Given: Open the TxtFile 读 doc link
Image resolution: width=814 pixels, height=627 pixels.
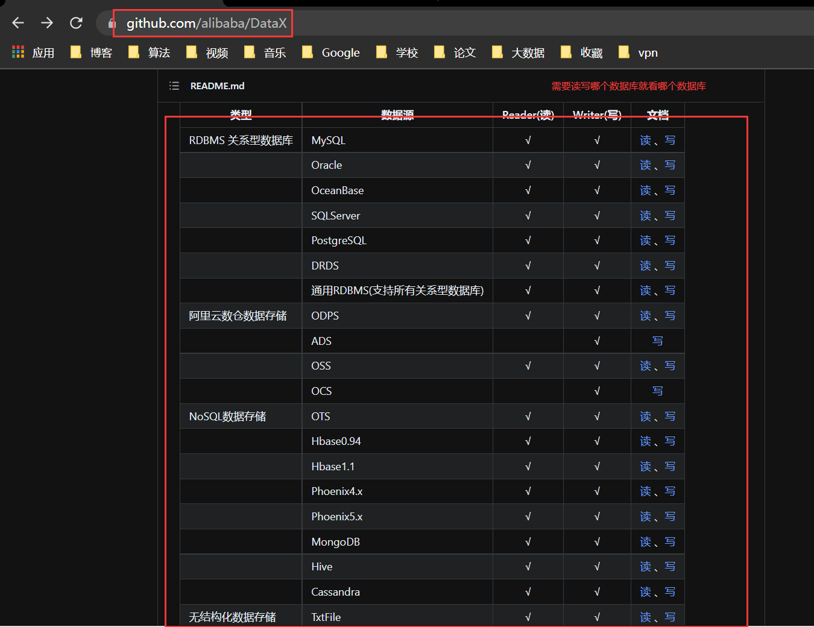Looking at the screenshot, I should tap(646, 617).
